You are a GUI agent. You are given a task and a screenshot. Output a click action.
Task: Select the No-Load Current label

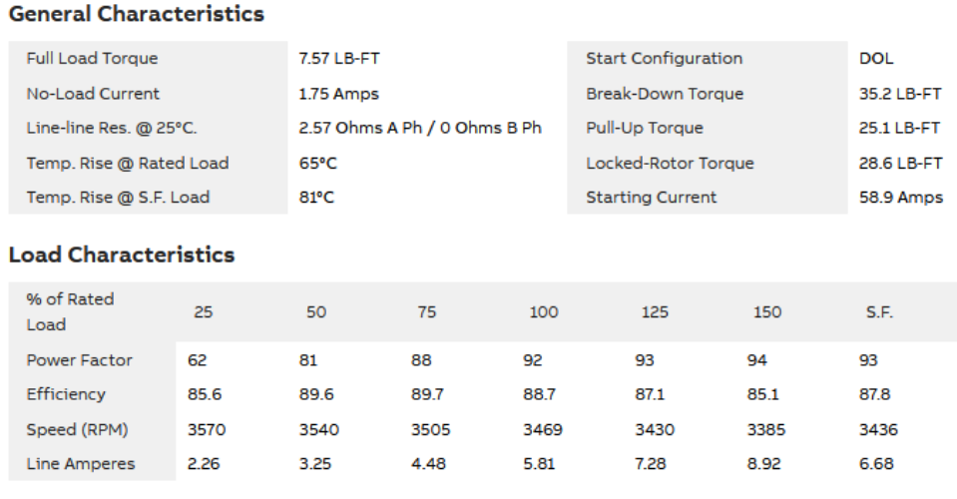click(x=93, y=94)
